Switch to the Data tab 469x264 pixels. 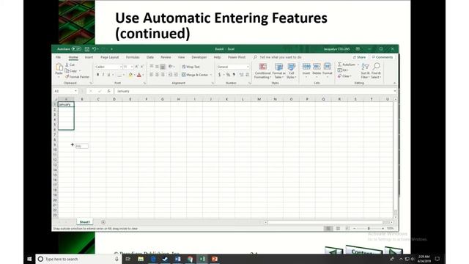(150, 57)
